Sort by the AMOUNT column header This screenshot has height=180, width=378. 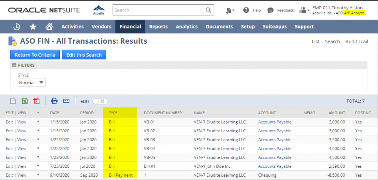(337, 113)
